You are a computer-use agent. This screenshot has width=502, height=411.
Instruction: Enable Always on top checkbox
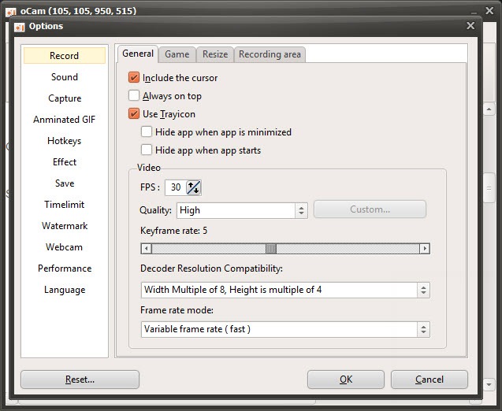pos(134,95)
